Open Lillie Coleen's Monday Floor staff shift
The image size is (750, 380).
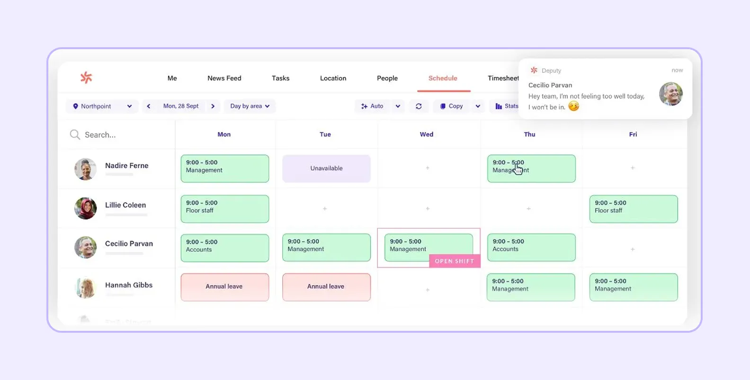[x=225, y=209]
